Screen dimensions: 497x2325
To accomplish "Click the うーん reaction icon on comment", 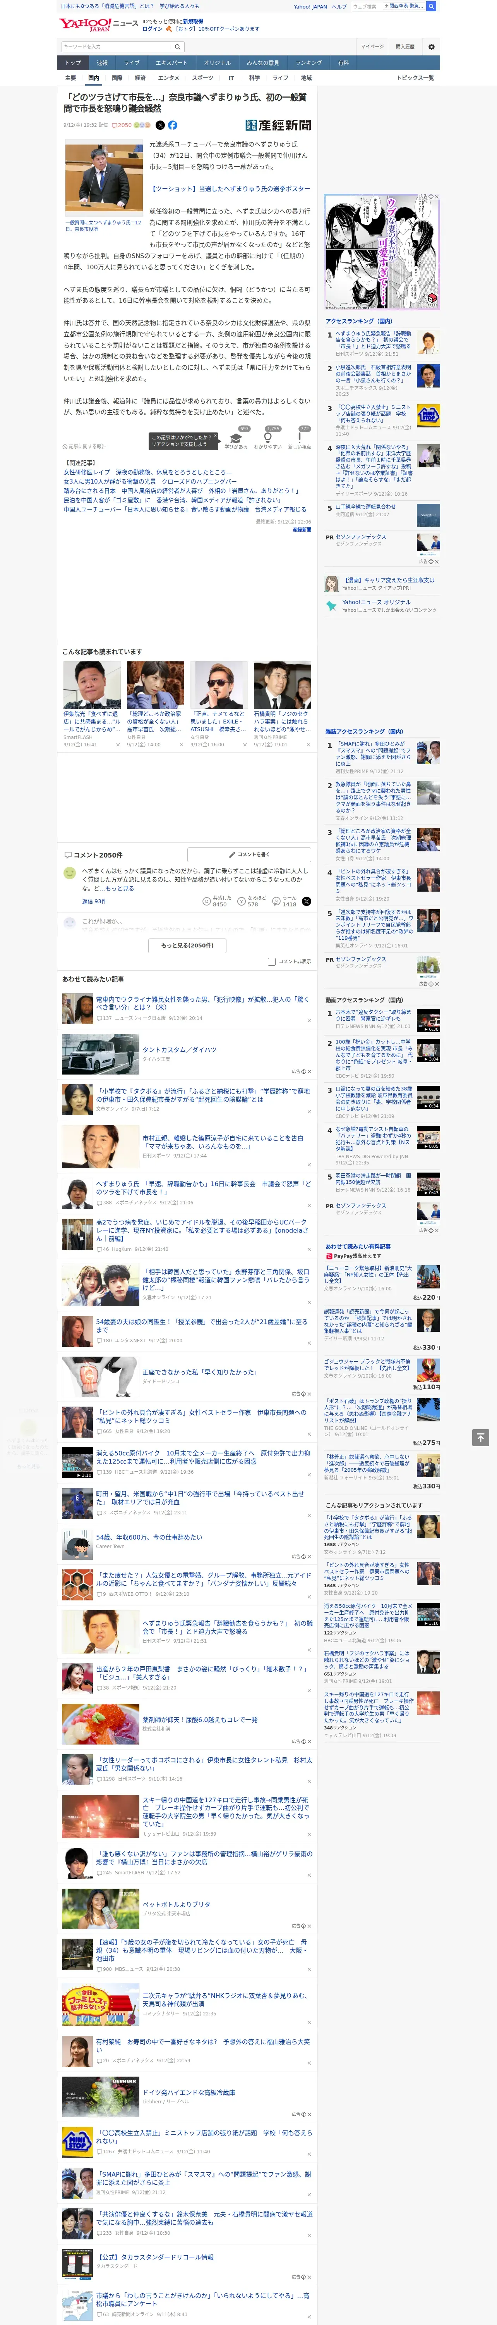I will pos(276,901).
